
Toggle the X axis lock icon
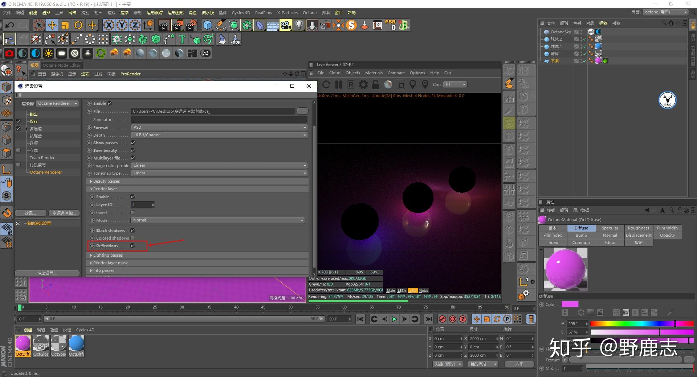(x=109, y=25)
